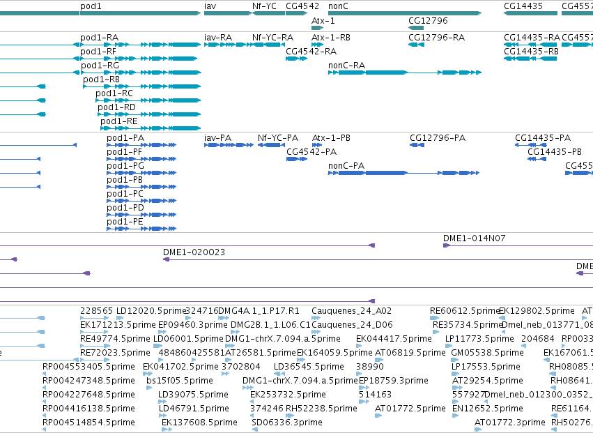This screenshot has height=433, width=593.
Task: Select transcript label pod1-RB
Action: pyautogui.click(x=101, y=79)
